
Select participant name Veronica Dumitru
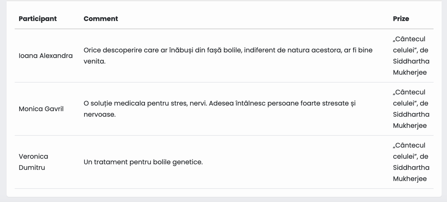coord(33,162)
